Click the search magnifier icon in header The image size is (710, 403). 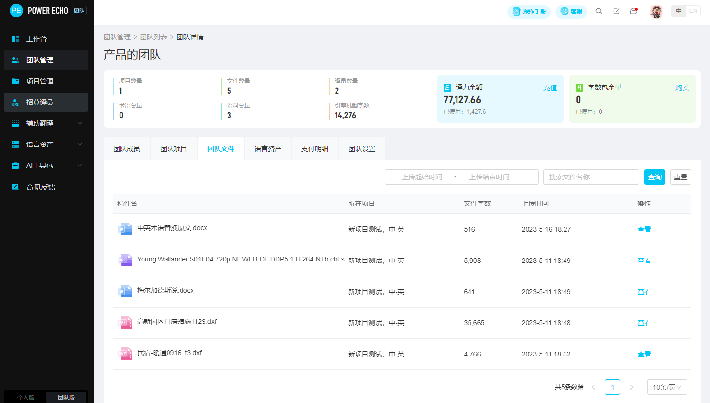tap(599, 11)
